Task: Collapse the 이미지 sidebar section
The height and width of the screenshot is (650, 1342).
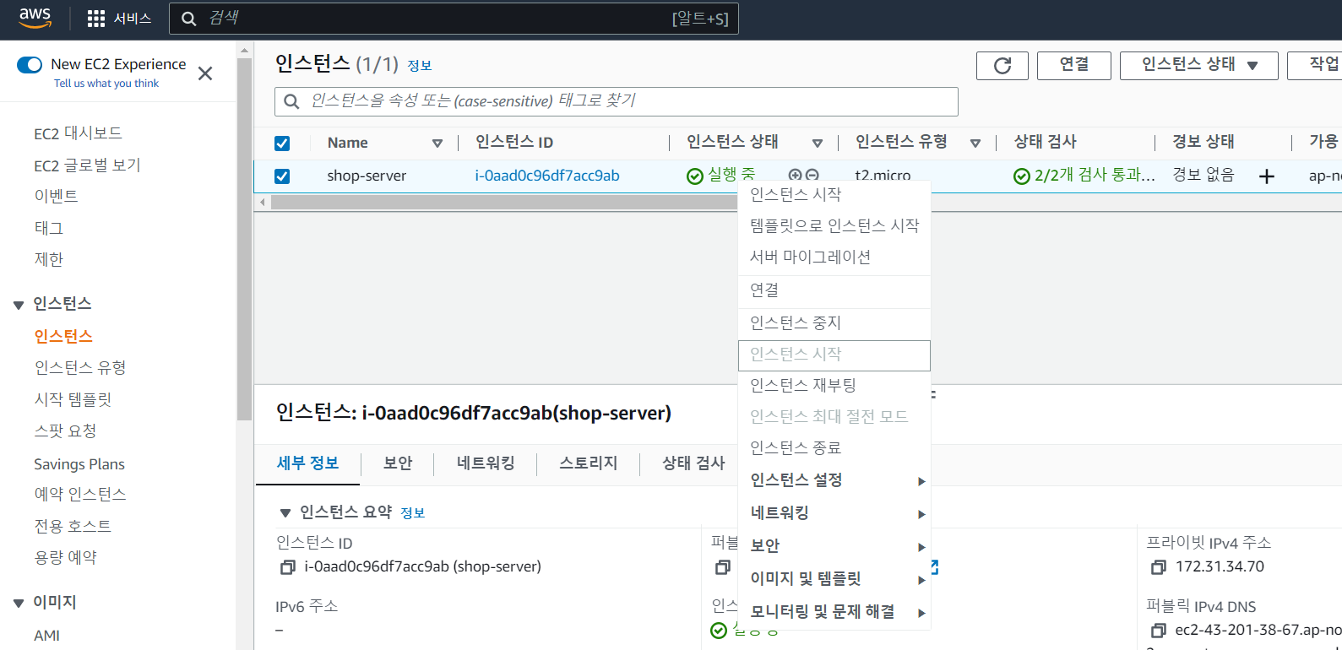Action: (x=19, y=603)
